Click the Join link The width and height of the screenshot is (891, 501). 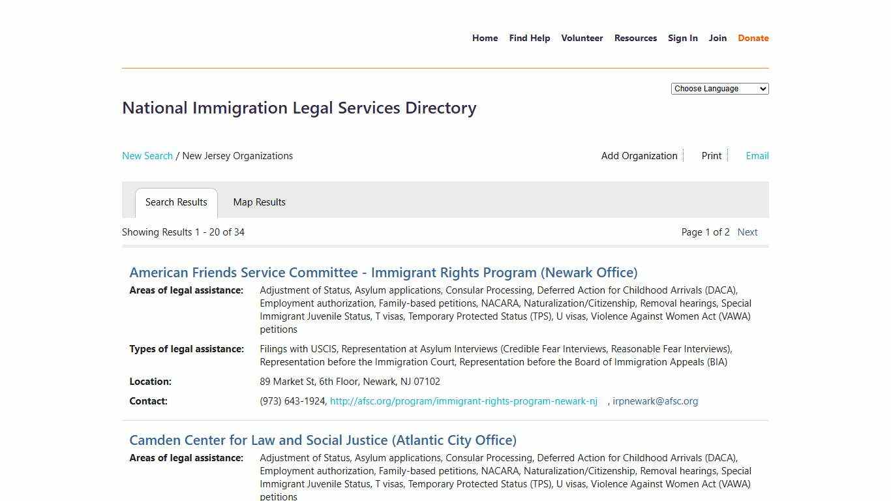coord(717,38)
